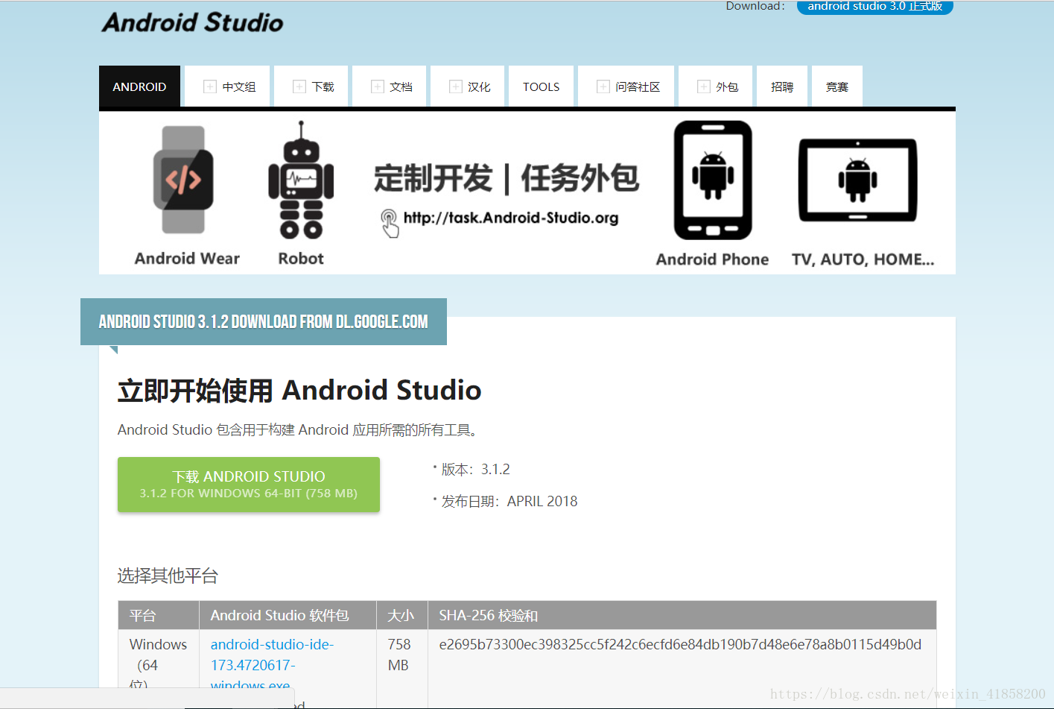
Task: Click the 立即开始使用 Android Studio heading
Action: [299, 390]
